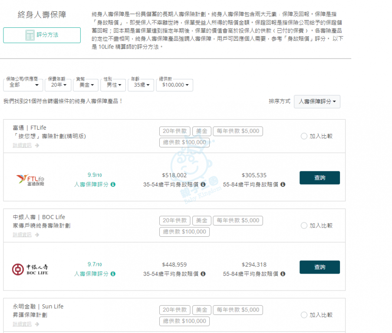Click Sun Life 總供款 $100,000 tag
The image size is (392, 333).
184,321
